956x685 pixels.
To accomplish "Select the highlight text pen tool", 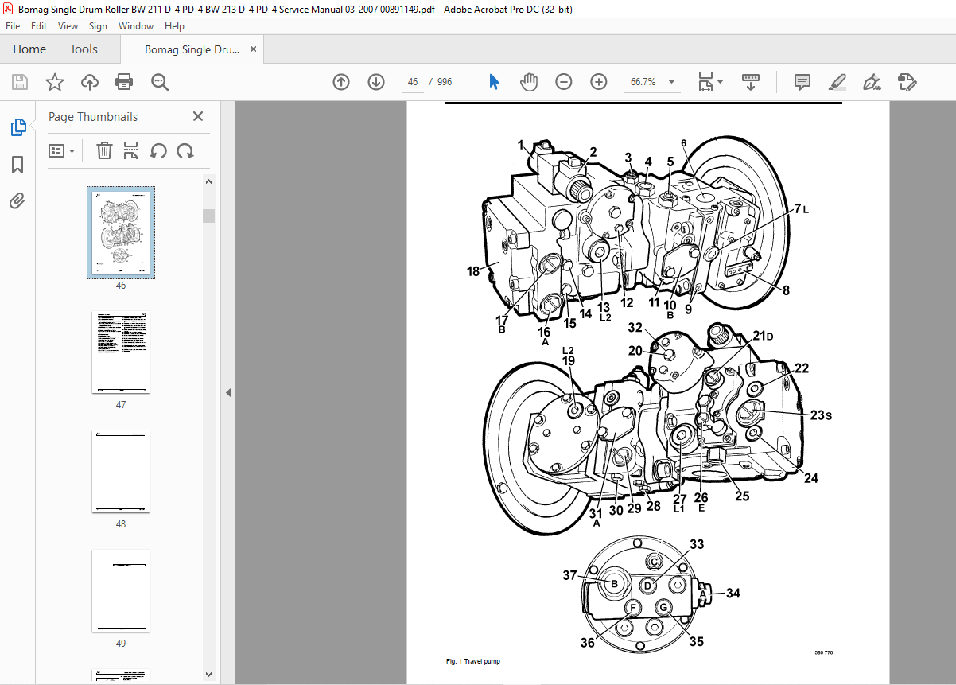I will coord(837,82).
